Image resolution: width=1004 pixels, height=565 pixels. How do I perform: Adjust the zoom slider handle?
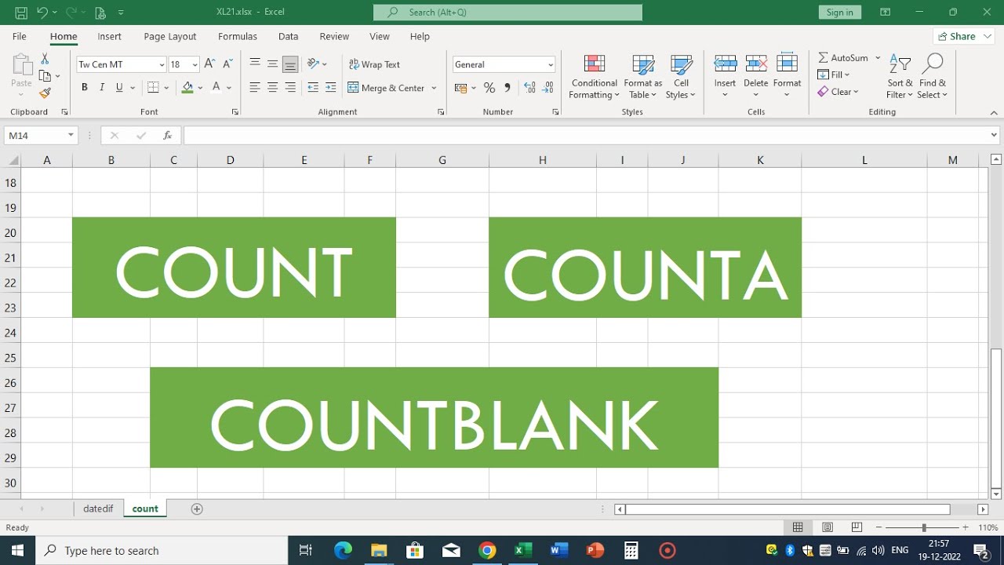924,528
